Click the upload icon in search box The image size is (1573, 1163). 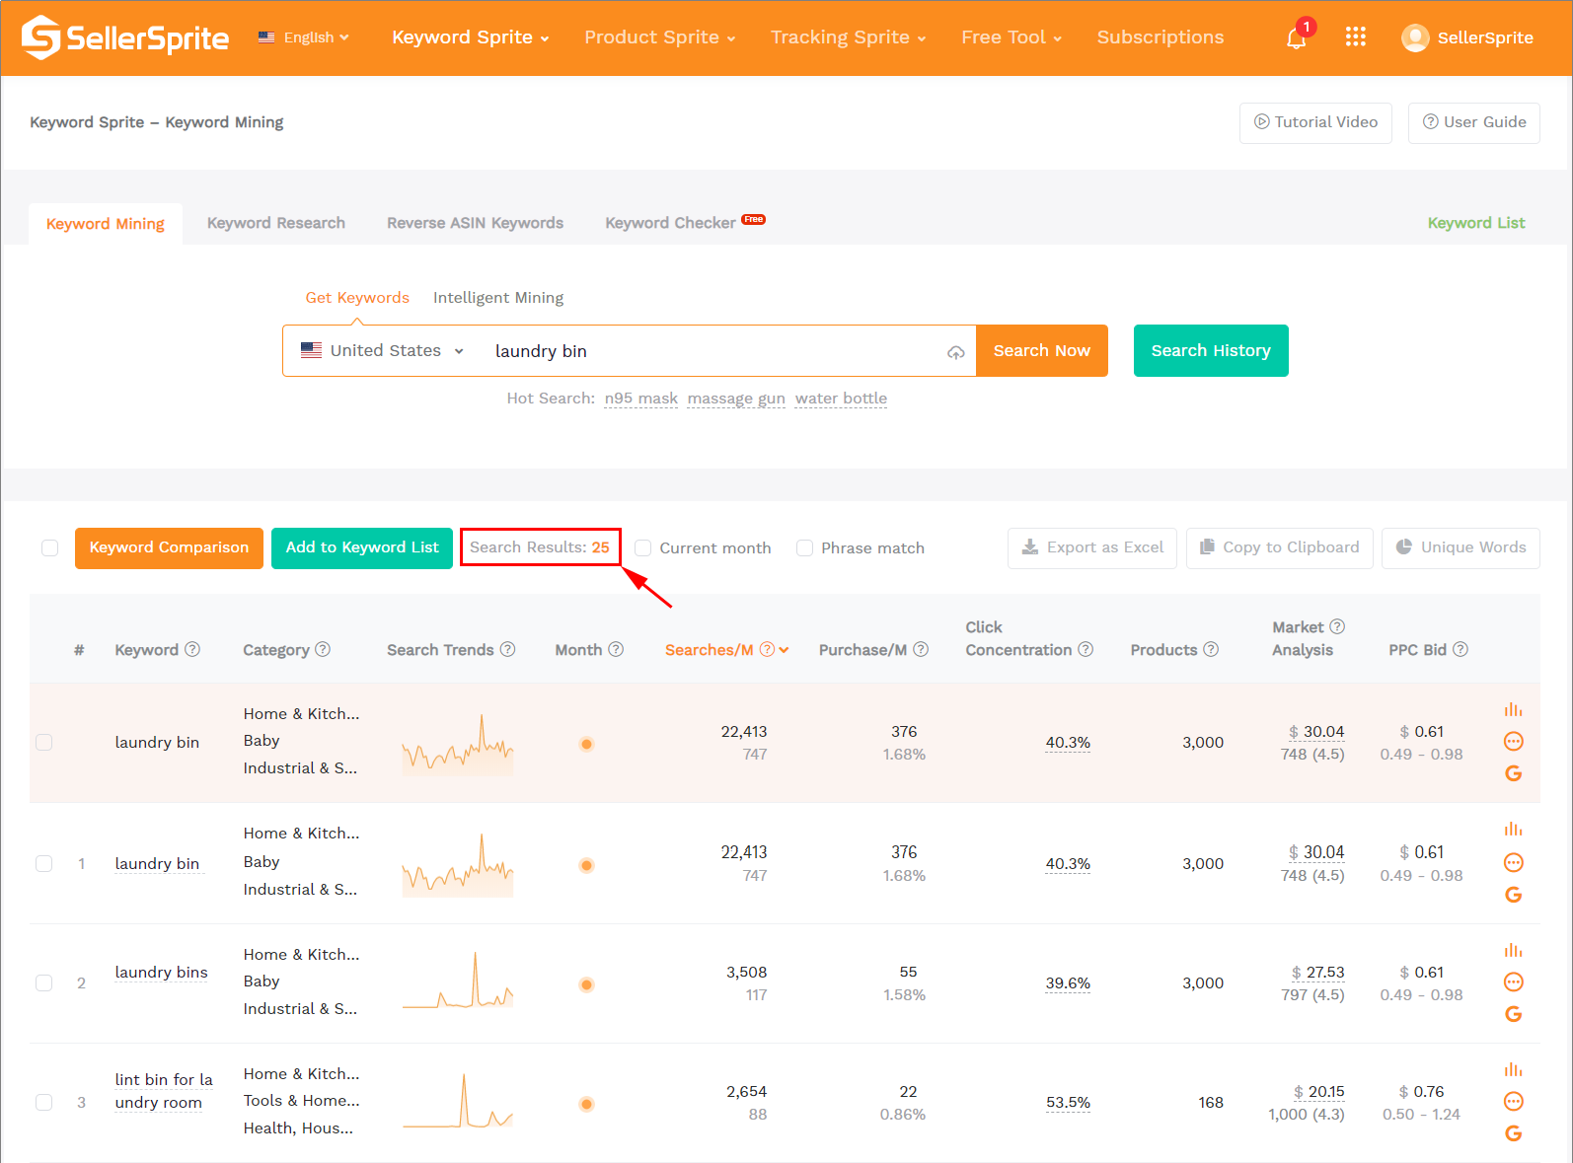pyautogui.click(x=955, y=352)
